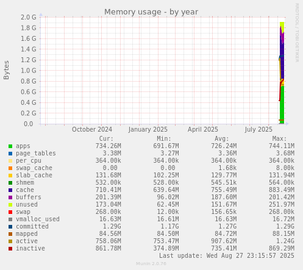The height and width of the screenshot is (270, 303).
Task: Click the 'cache' legend label
Action: 25,190
